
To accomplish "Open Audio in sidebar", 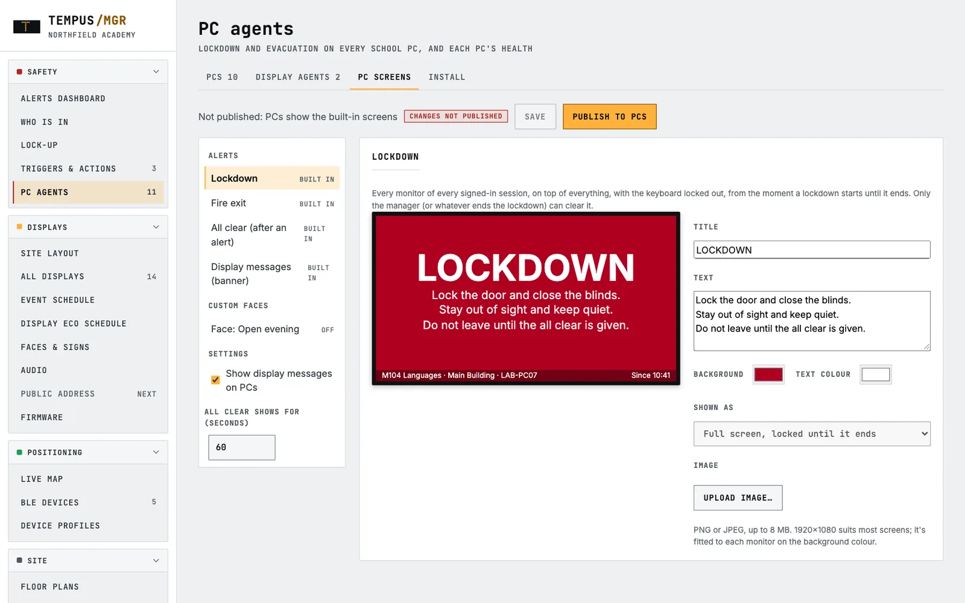I will click(x=88, y=370).
